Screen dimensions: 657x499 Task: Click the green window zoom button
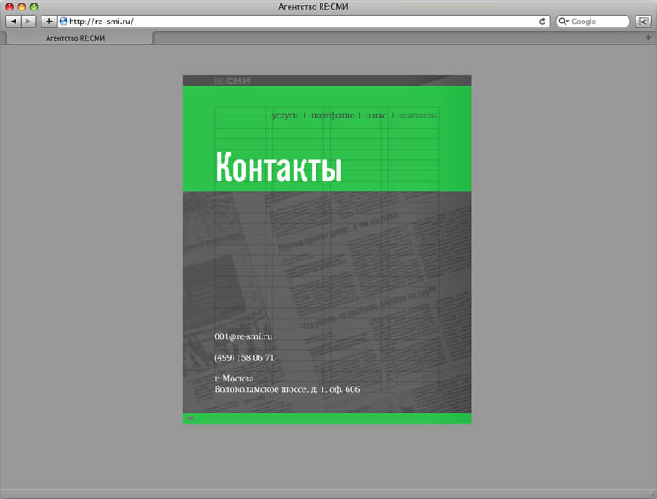[35, 7]
